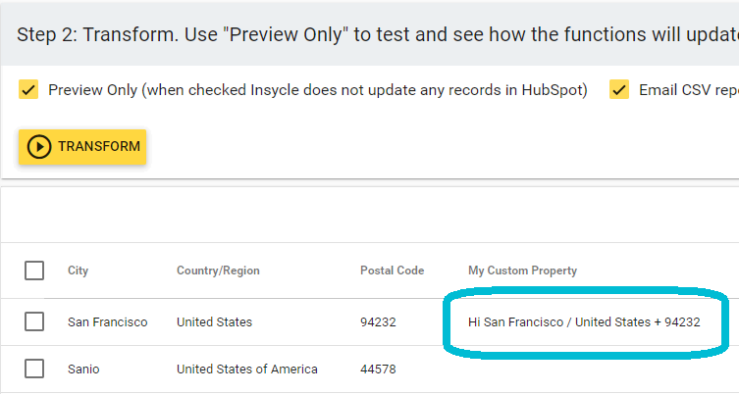The width and height of the screenshot is (739, 394).
Task: Click the "Hi San Francisco / United States + 94232" value
Action: 584,321
